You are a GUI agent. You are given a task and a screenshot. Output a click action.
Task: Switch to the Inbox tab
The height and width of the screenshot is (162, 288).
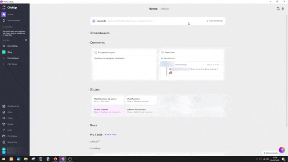coord(165,9)
